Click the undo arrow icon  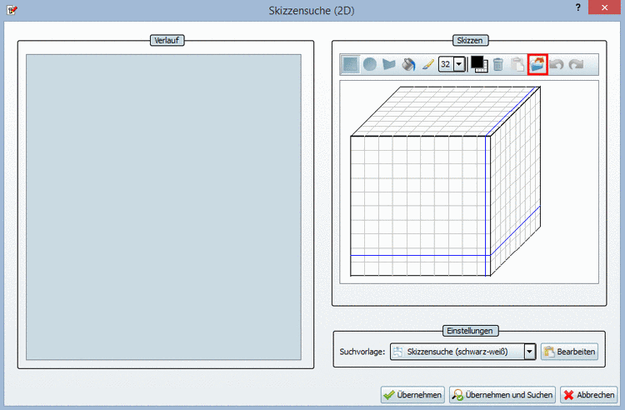[557, 64]
